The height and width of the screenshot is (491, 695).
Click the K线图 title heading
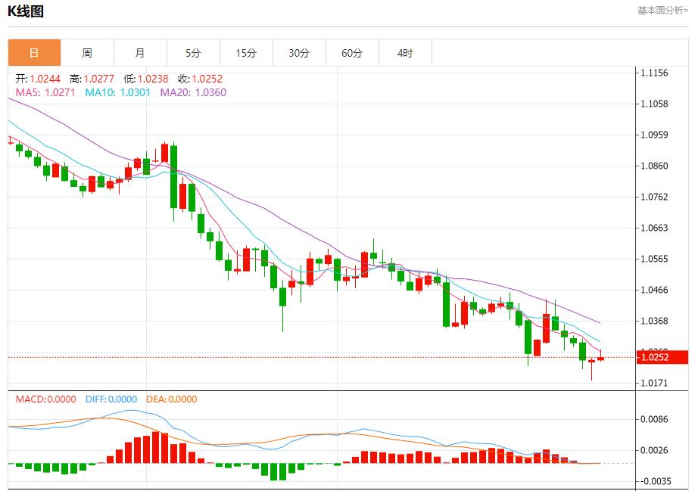[26, 11]
